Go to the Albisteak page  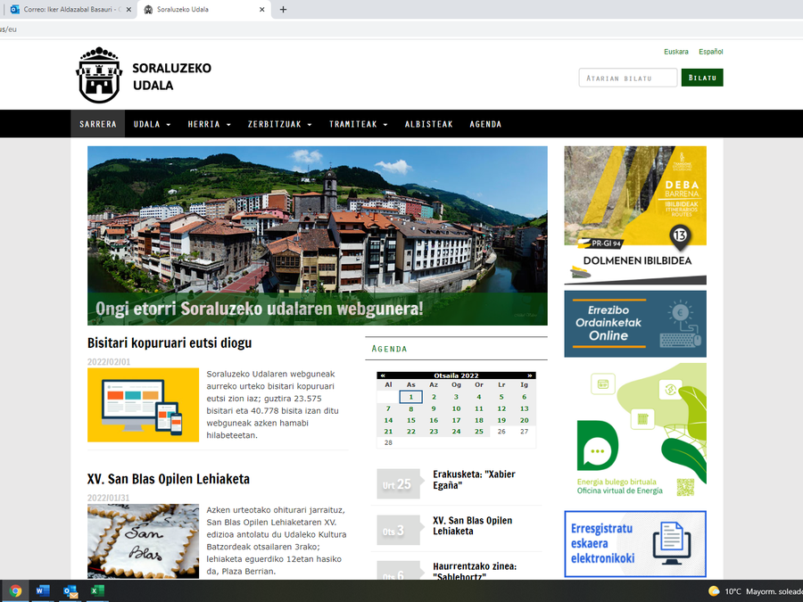428,124
